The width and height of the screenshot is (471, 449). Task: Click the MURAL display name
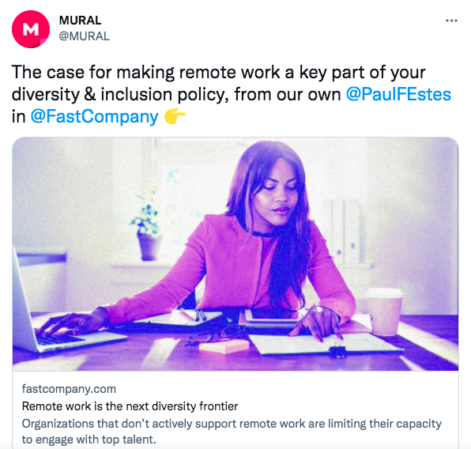pos(80,21)
